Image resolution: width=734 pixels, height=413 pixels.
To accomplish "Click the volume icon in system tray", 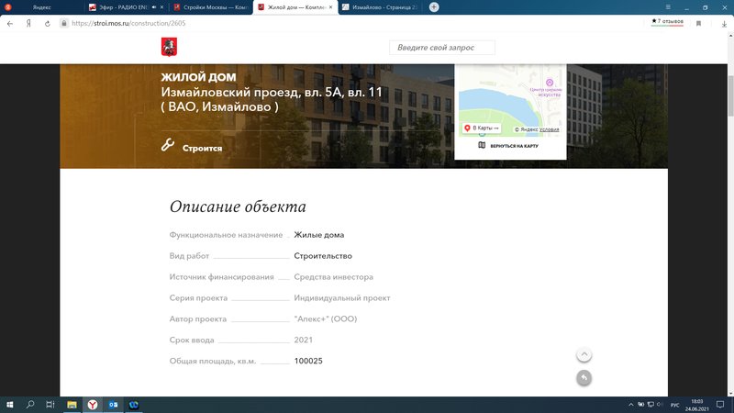I will [x=660, y=405].
